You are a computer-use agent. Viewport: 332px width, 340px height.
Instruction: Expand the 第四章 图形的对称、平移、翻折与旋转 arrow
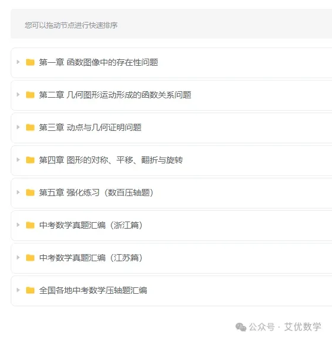click(18, 160)
